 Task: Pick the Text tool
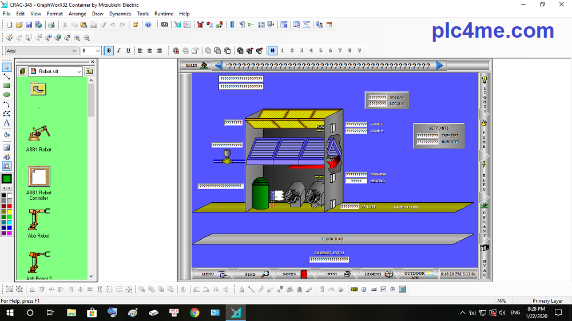[x=7, y=123]
